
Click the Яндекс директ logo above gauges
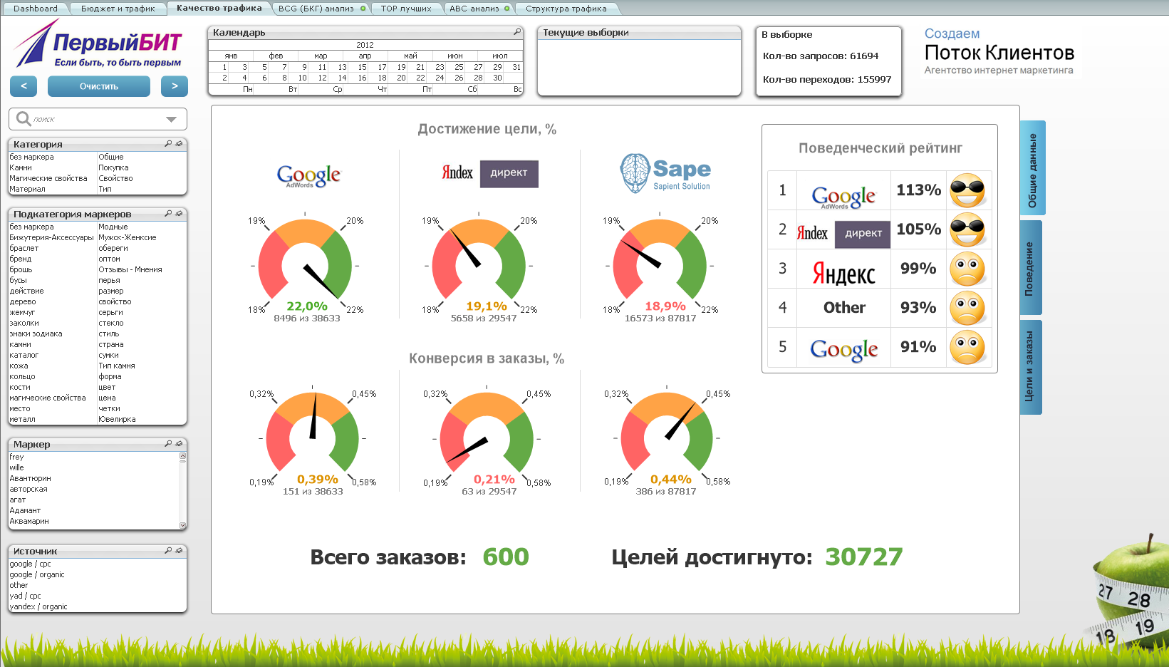(x=490, y=173)
